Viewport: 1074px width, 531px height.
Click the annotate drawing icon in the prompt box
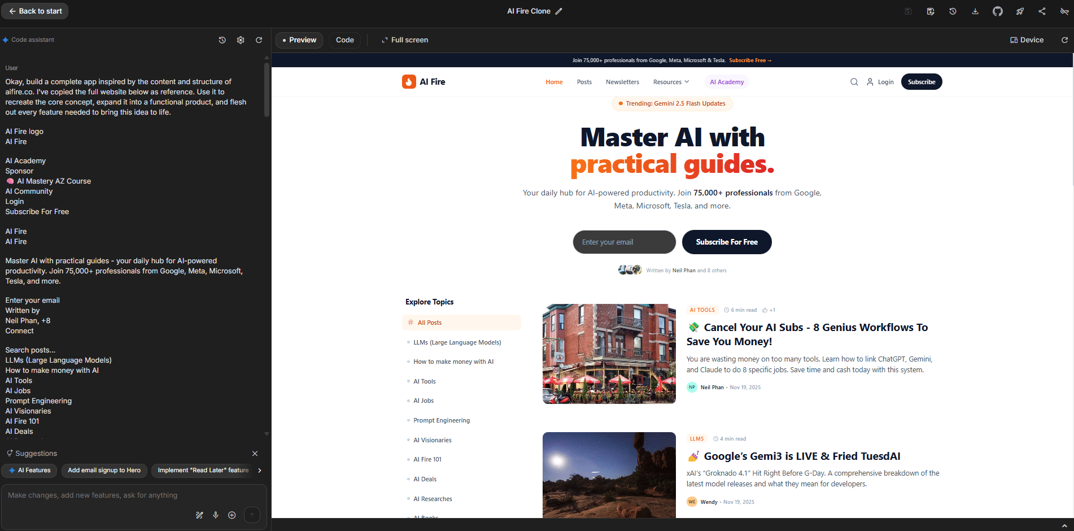pyautogui.click(x=199, y=515)
